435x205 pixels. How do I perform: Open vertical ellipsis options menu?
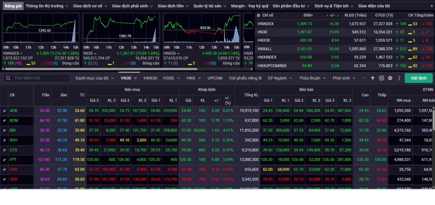coord(399,78)
